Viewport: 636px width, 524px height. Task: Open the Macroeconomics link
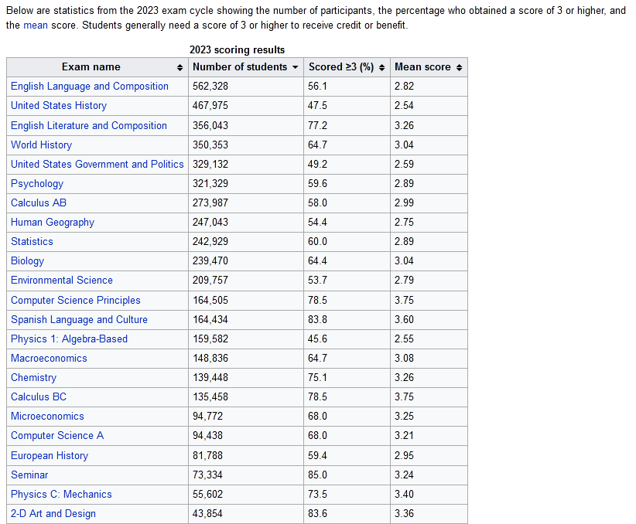click(49, 359)
